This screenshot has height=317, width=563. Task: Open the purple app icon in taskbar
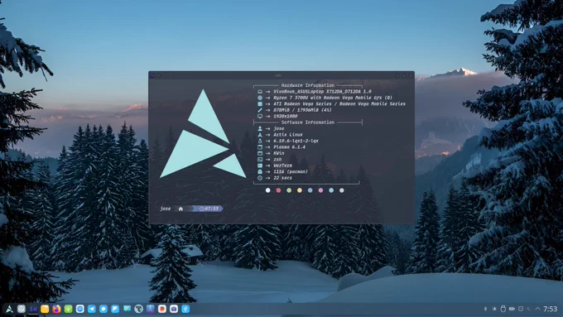(x=150, y=309)
